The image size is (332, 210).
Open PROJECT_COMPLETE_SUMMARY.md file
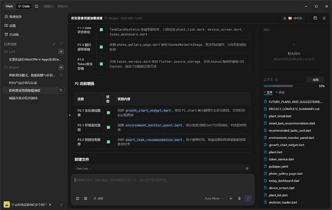coord(294,109)
